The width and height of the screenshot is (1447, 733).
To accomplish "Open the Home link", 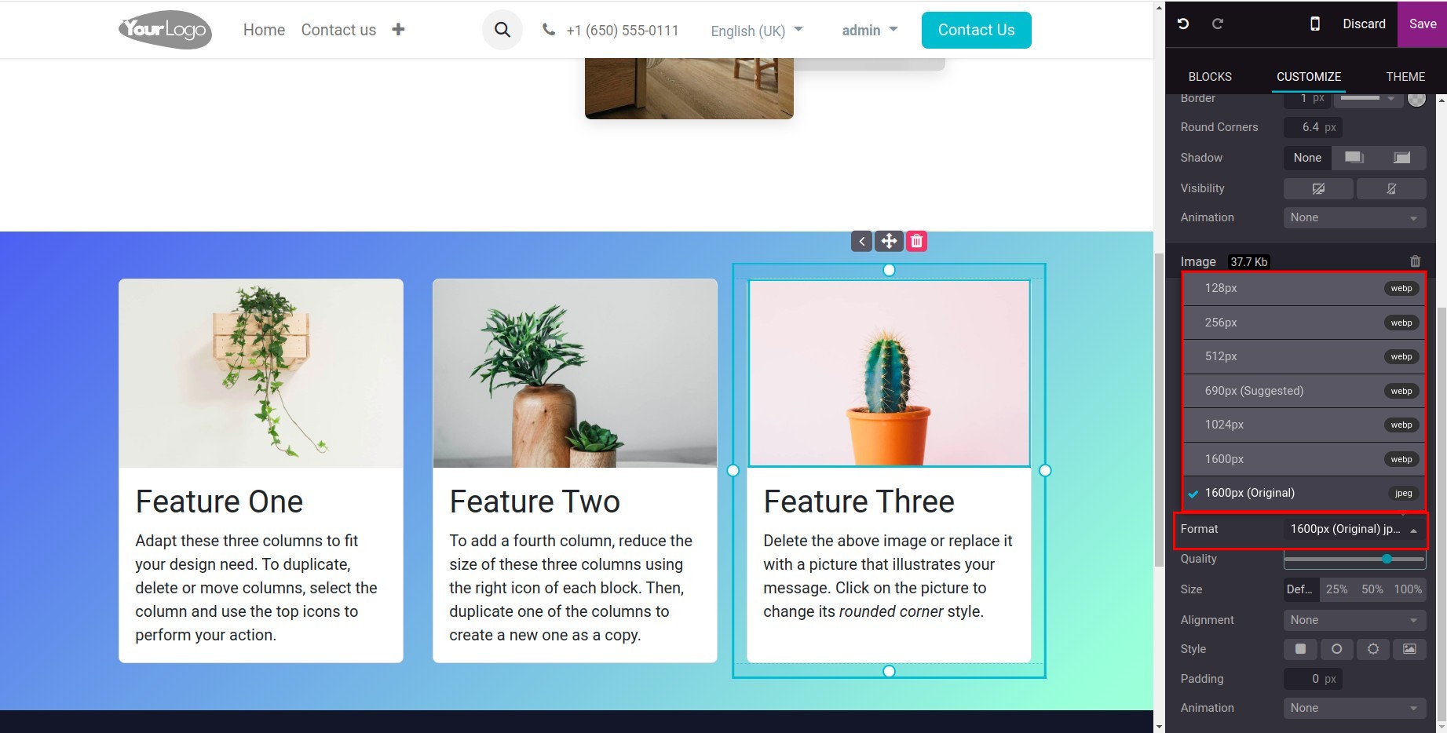I will coord(264,30).
